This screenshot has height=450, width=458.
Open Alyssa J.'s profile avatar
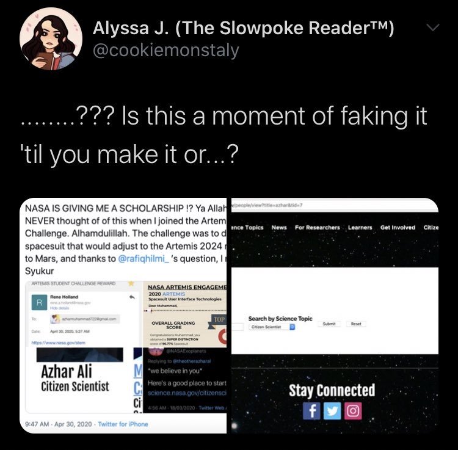[51, 38]
